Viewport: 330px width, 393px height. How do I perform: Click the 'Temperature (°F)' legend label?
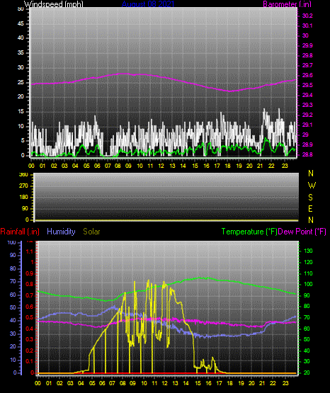coord(249,232)
